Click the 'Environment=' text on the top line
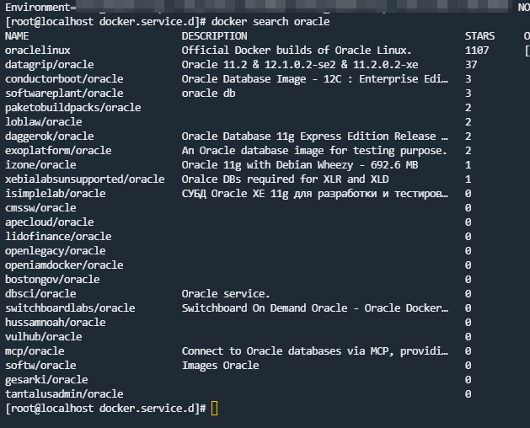This screenshot has height=428, width=530. click(38, 7)
